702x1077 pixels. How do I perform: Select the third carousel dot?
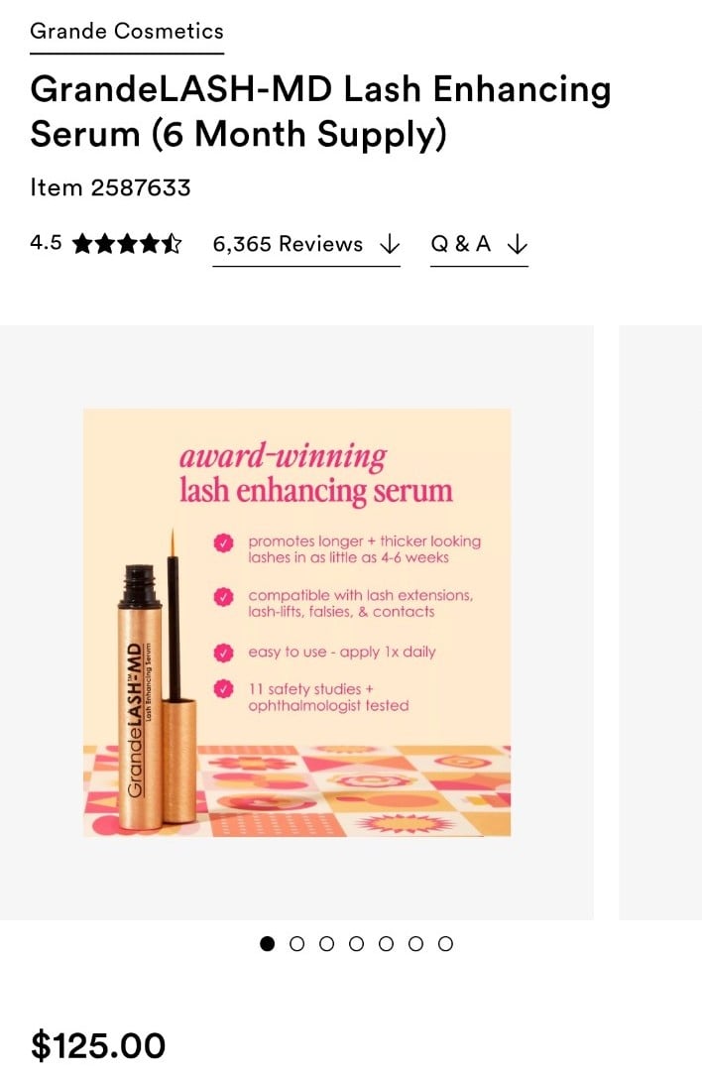tap(327, 944)
